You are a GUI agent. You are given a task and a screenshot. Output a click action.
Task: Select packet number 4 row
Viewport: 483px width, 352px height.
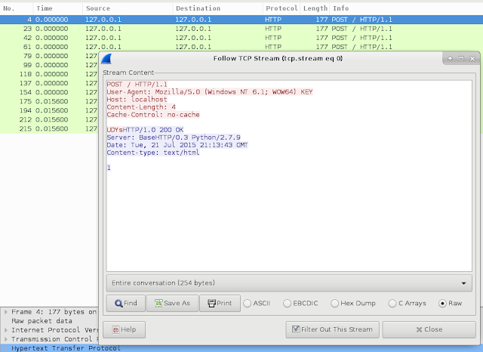tap(241, 20)
